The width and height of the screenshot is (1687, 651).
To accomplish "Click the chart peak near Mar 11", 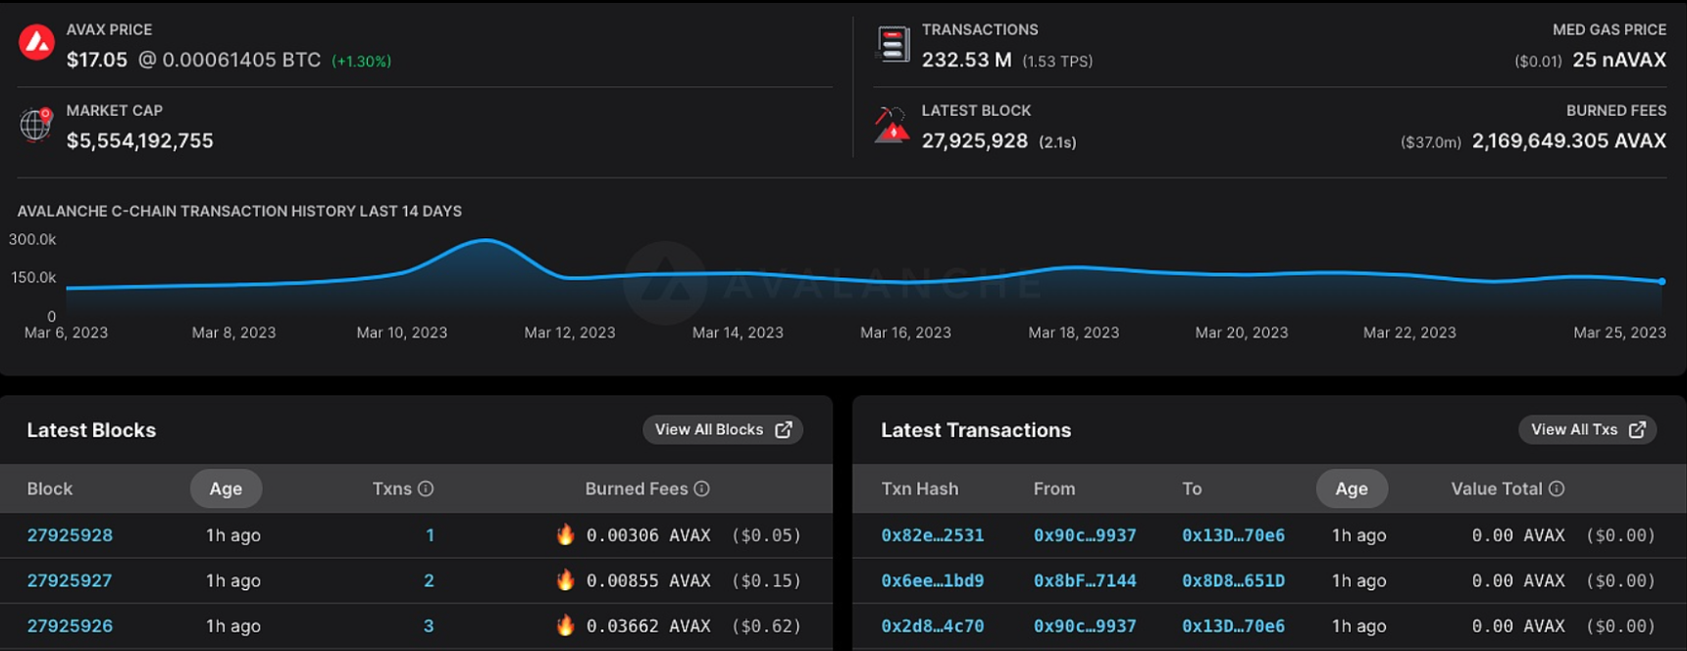I will pos(486,240).
